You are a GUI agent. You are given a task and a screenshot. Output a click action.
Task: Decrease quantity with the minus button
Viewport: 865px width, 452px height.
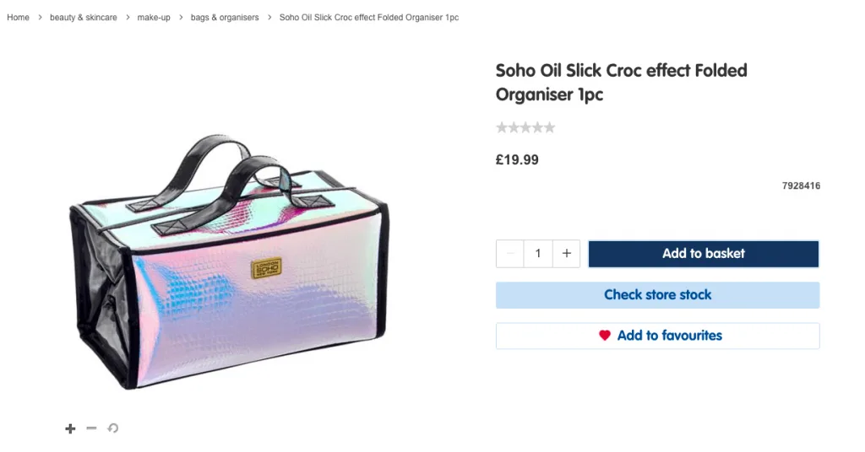pos(509,254)
